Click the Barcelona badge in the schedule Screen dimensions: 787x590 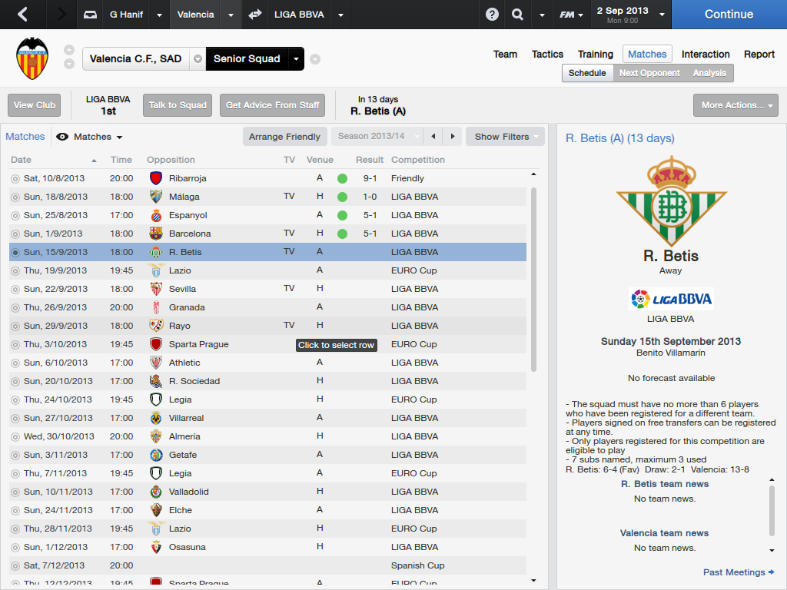[156, 234]
